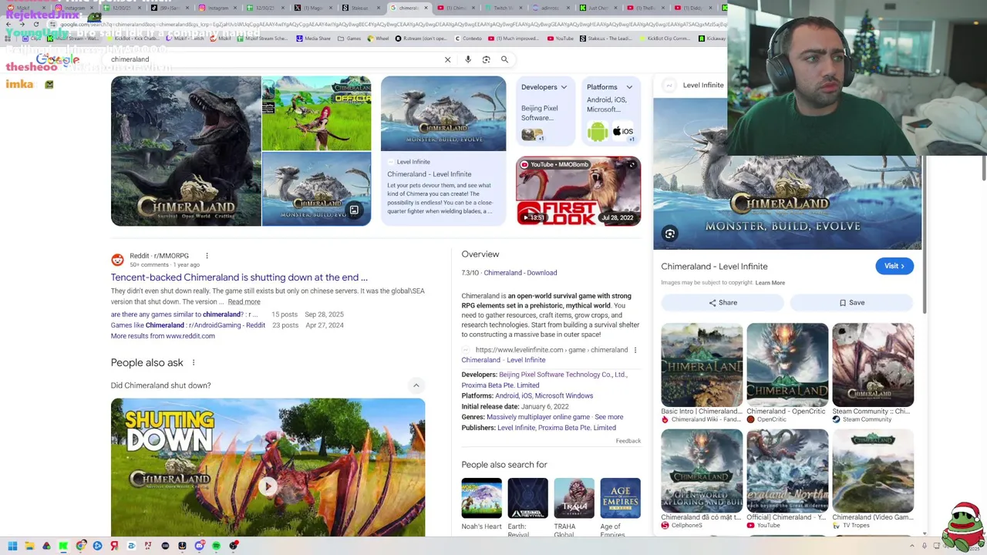Open Earth: Revival related game

point(528,508)
